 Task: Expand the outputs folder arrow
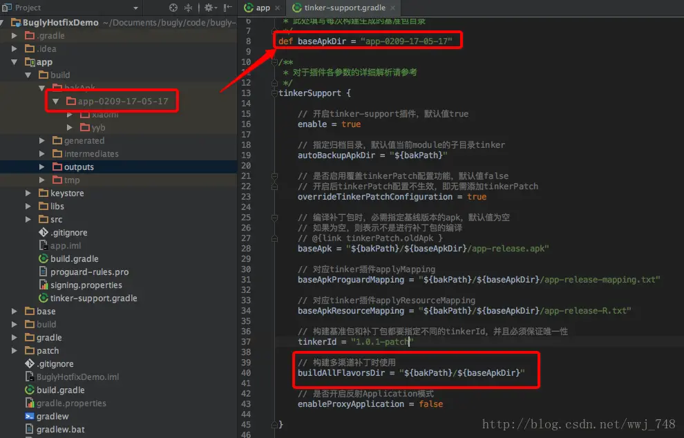[x=42, y=166]
